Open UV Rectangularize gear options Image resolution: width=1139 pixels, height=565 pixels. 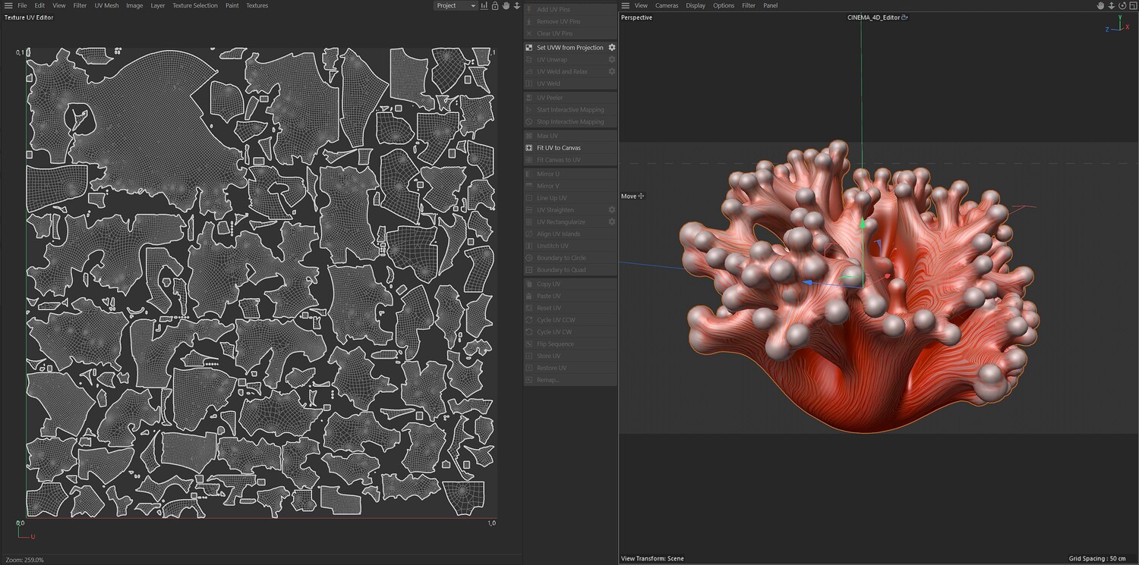coord(612,222)
